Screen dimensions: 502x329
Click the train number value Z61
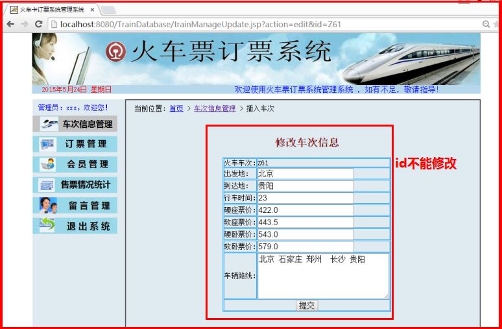point(263,164)
